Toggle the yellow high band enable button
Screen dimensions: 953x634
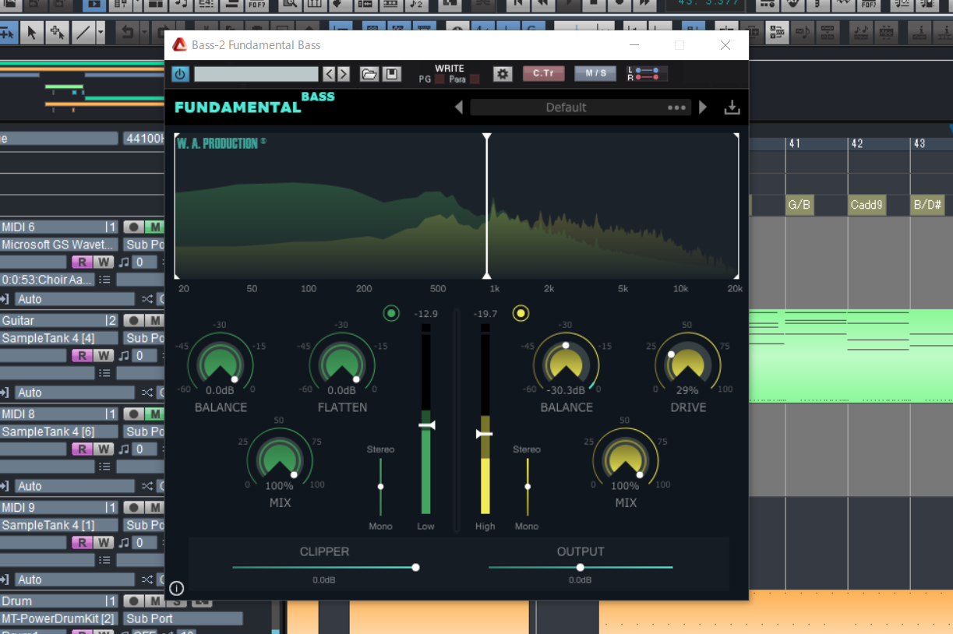(x=521, y=313)
